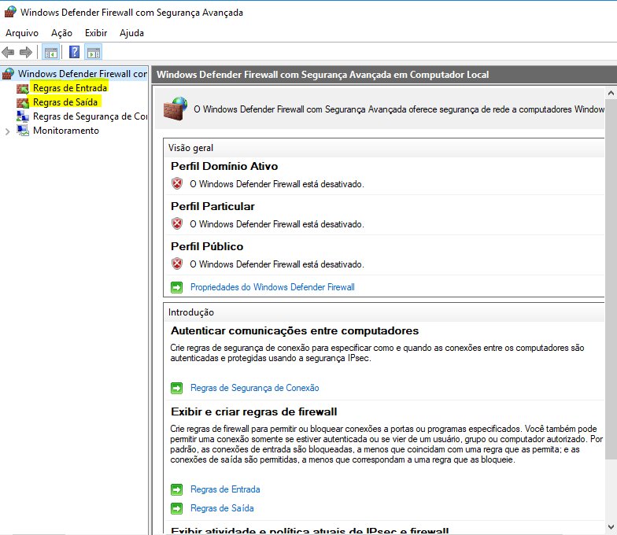Click green arrow beside Propriedades do Windows Defender Firewall

[176, 288]
